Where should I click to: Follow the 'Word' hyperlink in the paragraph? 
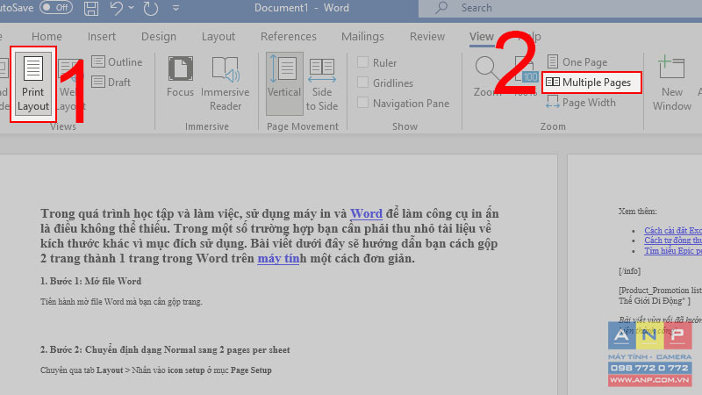coord(366,213)
